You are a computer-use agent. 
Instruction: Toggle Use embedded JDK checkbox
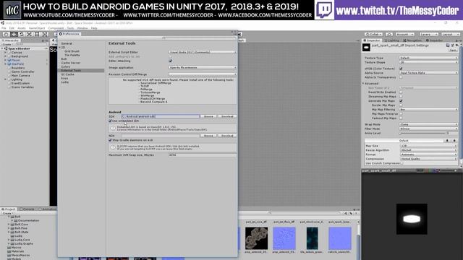pos(110,121)
